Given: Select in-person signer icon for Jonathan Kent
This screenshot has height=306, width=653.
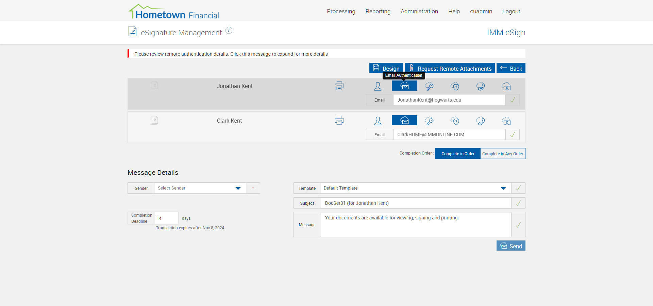Looking at the screenshot, I should (378, 86).
